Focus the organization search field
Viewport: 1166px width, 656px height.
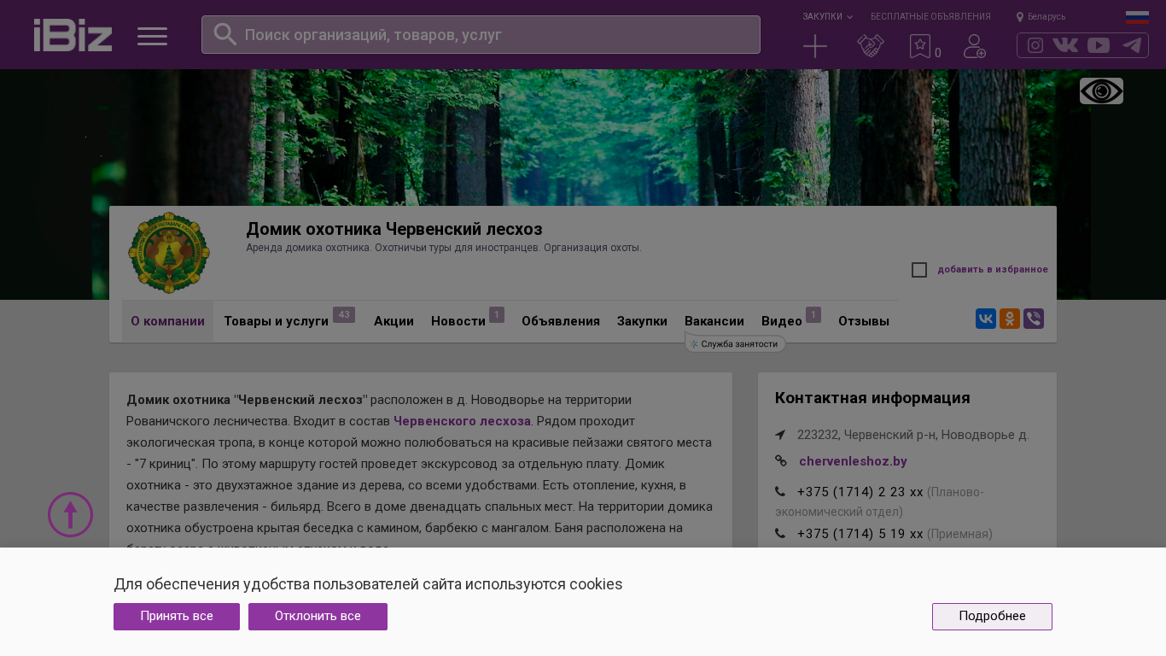pyautogui.click(x=481, y=35)
